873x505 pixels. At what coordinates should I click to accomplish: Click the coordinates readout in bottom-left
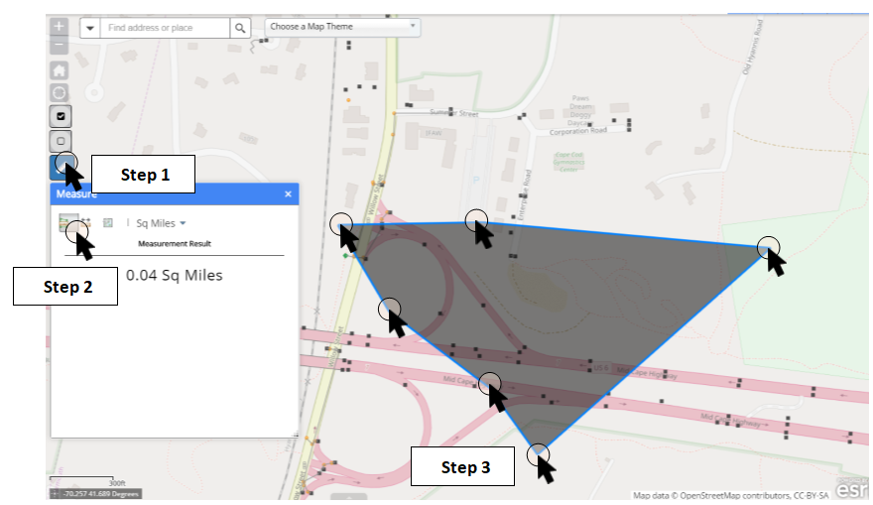point(100,493)
